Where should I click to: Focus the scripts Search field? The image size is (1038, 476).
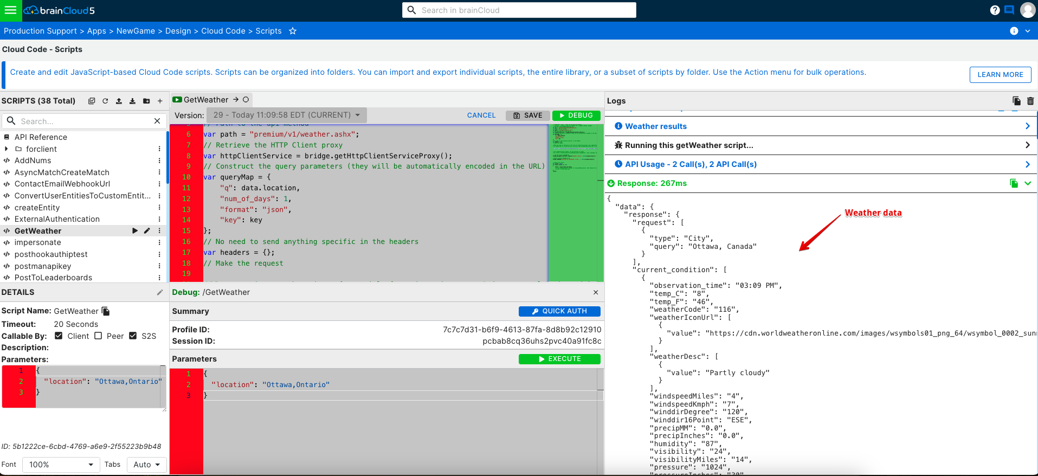[84, 121]
